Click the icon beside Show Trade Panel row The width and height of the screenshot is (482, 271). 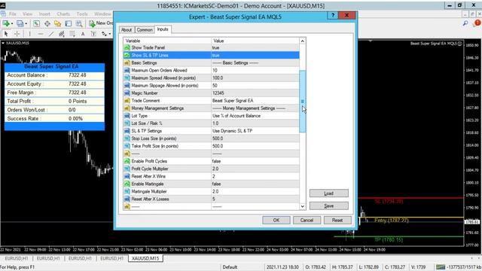[x=127, y=47]
